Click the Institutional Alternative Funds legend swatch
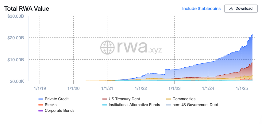 pyautogui.click(x=104, y=105)
